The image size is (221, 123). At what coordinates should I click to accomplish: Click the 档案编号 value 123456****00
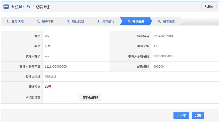point(163,36)
